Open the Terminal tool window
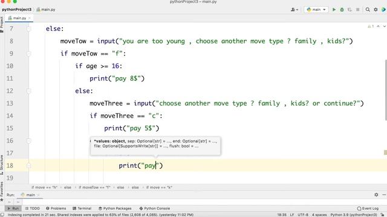This screenshot has height=217, width=387. point(82,209)
